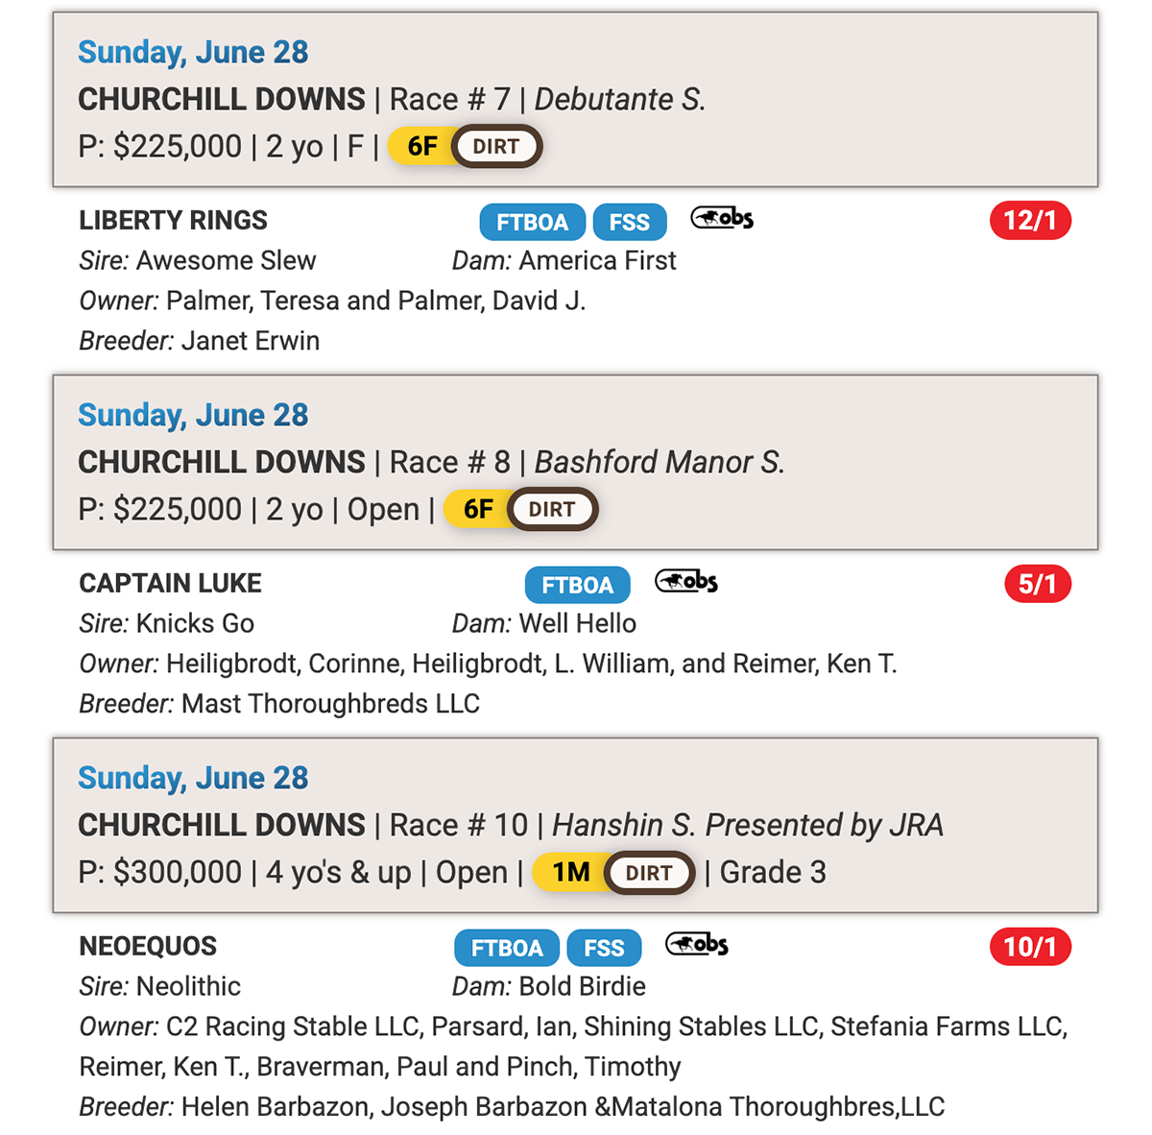Select the FSS badge for Neoequos

pos(604,948)
